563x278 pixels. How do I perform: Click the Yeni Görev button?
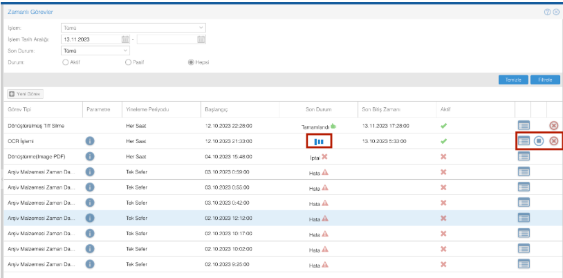26,93
